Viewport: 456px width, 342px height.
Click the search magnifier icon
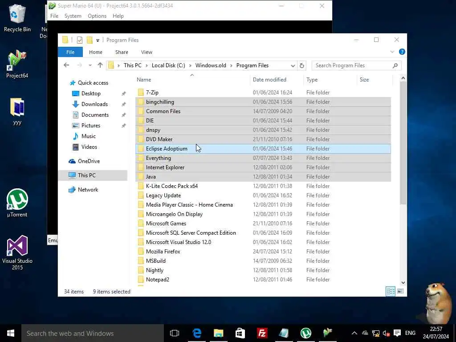(x=395, y=65)
